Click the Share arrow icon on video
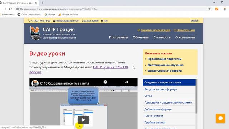This screenshot has height=129, width=229. (127, 82)
